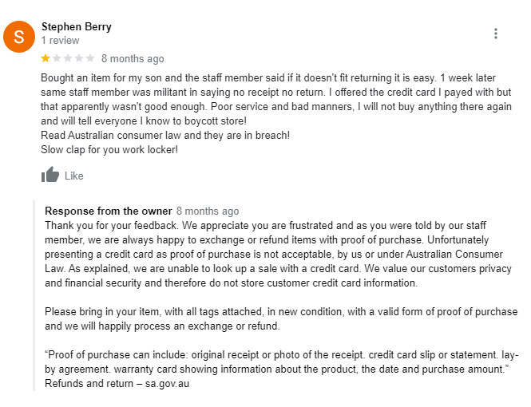531x407 pixels.
Task: View the reviewer's '1 review' count
Action: click(x=60, y=40)
